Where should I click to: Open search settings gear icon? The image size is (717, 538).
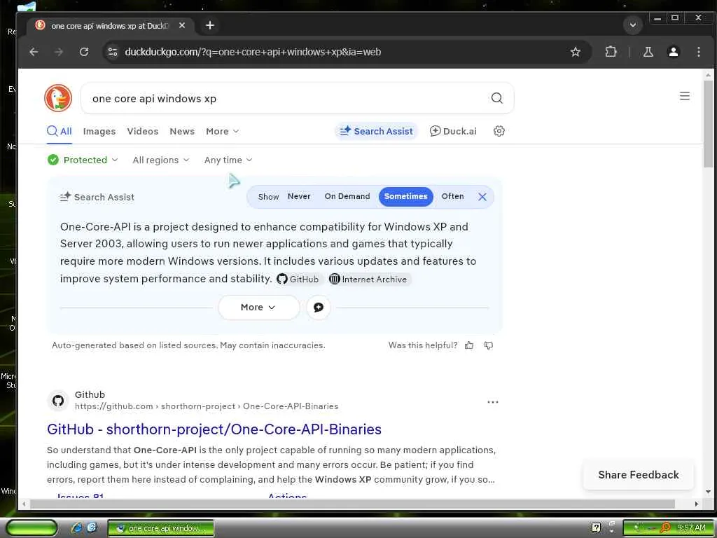coord(499,131)
